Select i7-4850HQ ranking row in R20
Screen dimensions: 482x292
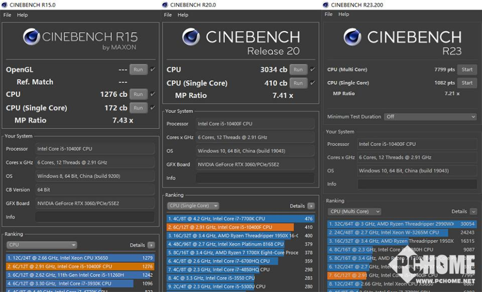click(x=240, y=269)
